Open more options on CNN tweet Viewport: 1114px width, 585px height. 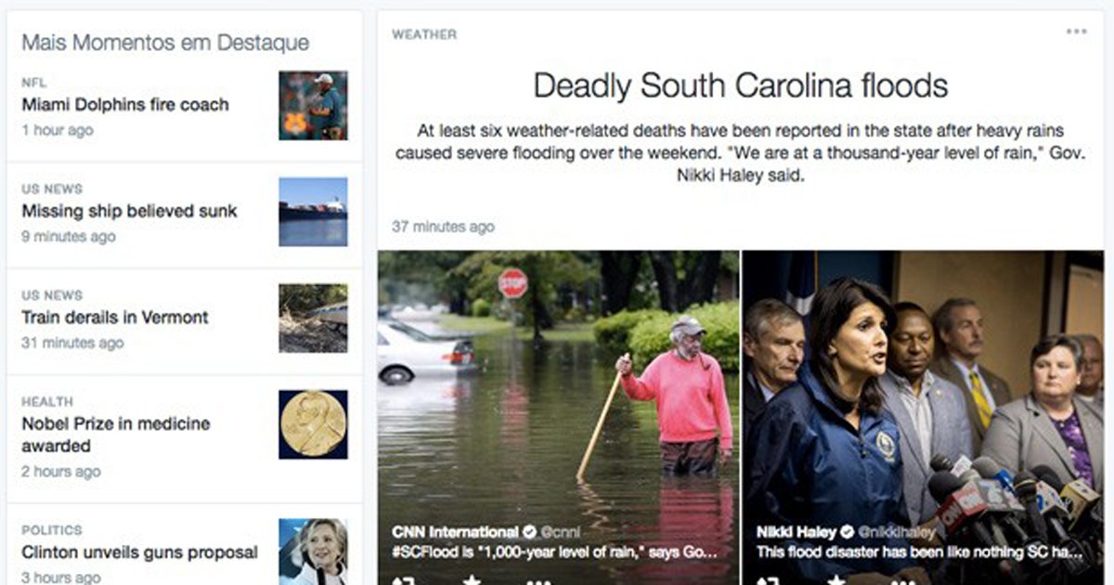pyautogui.click(x=538, y=581)
